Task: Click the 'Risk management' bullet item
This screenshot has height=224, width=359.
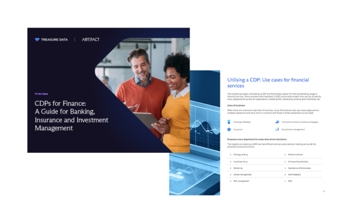Action: (241, 181)
